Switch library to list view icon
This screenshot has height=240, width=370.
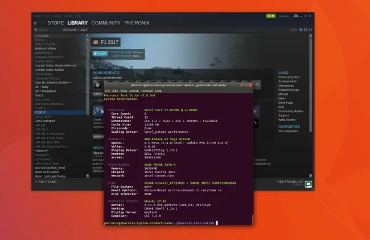point(306,30)
